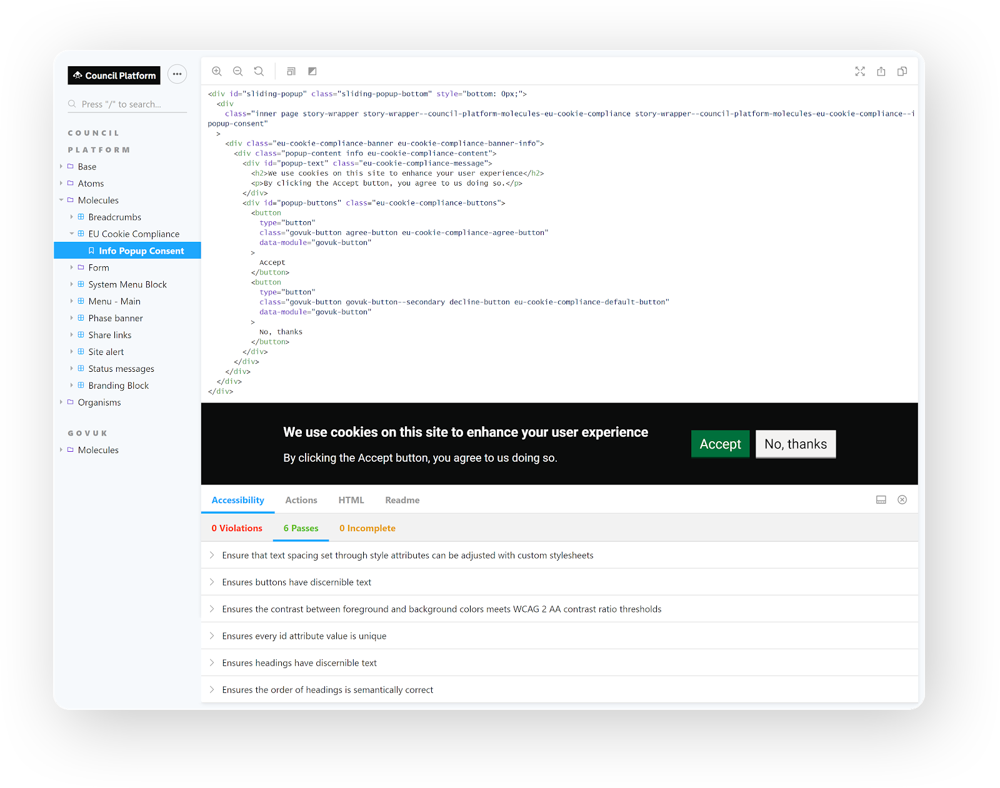Copy the canvas link icon
This screenshot has height=788, width=1000.
click(902, 71)
